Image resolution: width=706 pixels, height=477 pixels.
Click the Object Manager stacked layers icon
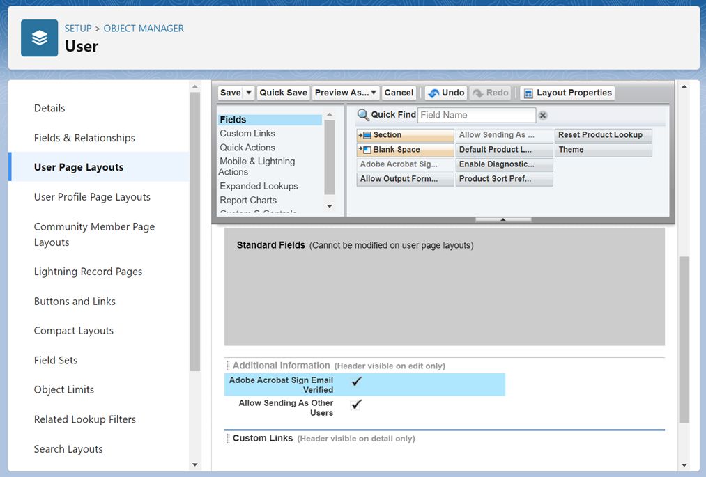[x=40, y=38]
